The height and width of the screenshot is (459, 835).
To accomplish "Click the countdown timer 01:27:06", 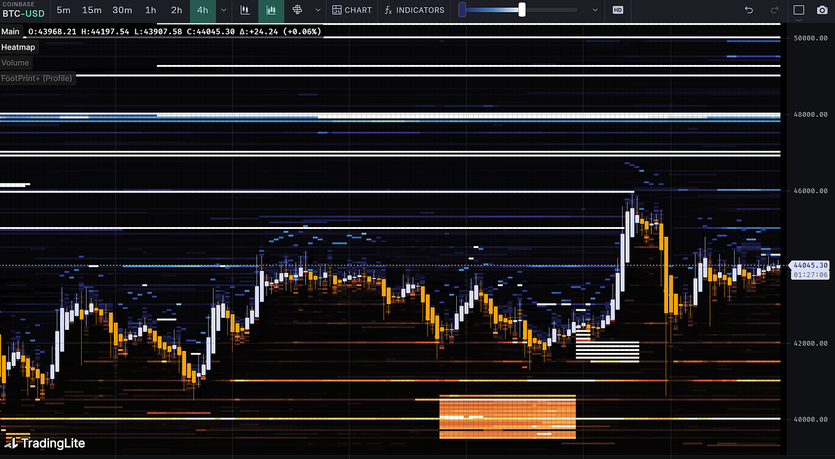I will [811, 275].
